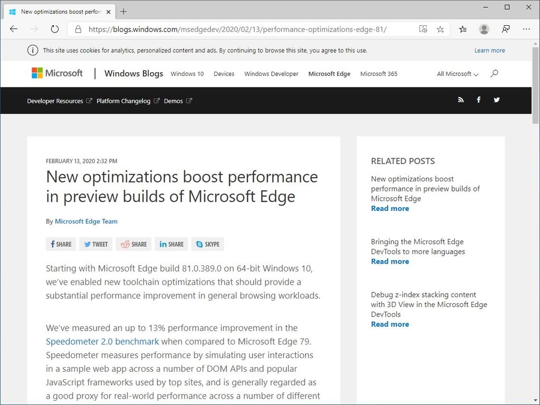Open the Settings and more menu
Screen dimensions: 540x405
[526, 29]
